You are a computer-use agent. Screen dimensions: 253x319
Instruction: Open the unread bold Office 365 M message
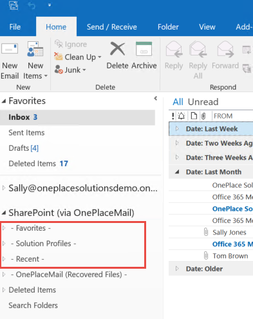(232, 244)
